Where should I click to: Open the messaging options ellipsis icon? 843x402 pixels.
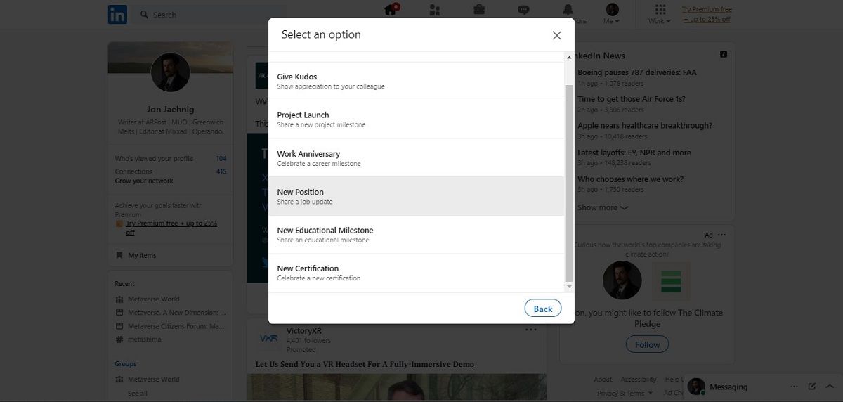pos(795,387)
